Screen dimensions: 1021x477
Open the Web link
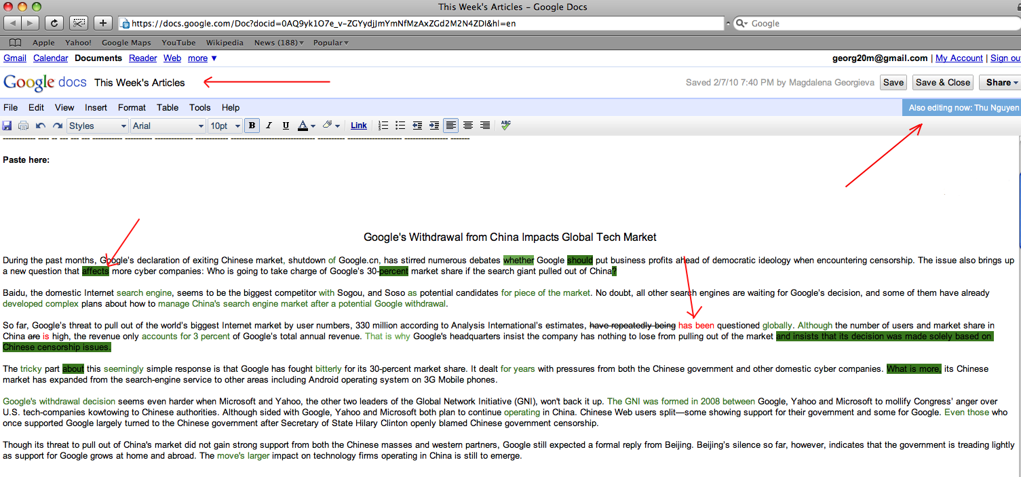(172, 58)
